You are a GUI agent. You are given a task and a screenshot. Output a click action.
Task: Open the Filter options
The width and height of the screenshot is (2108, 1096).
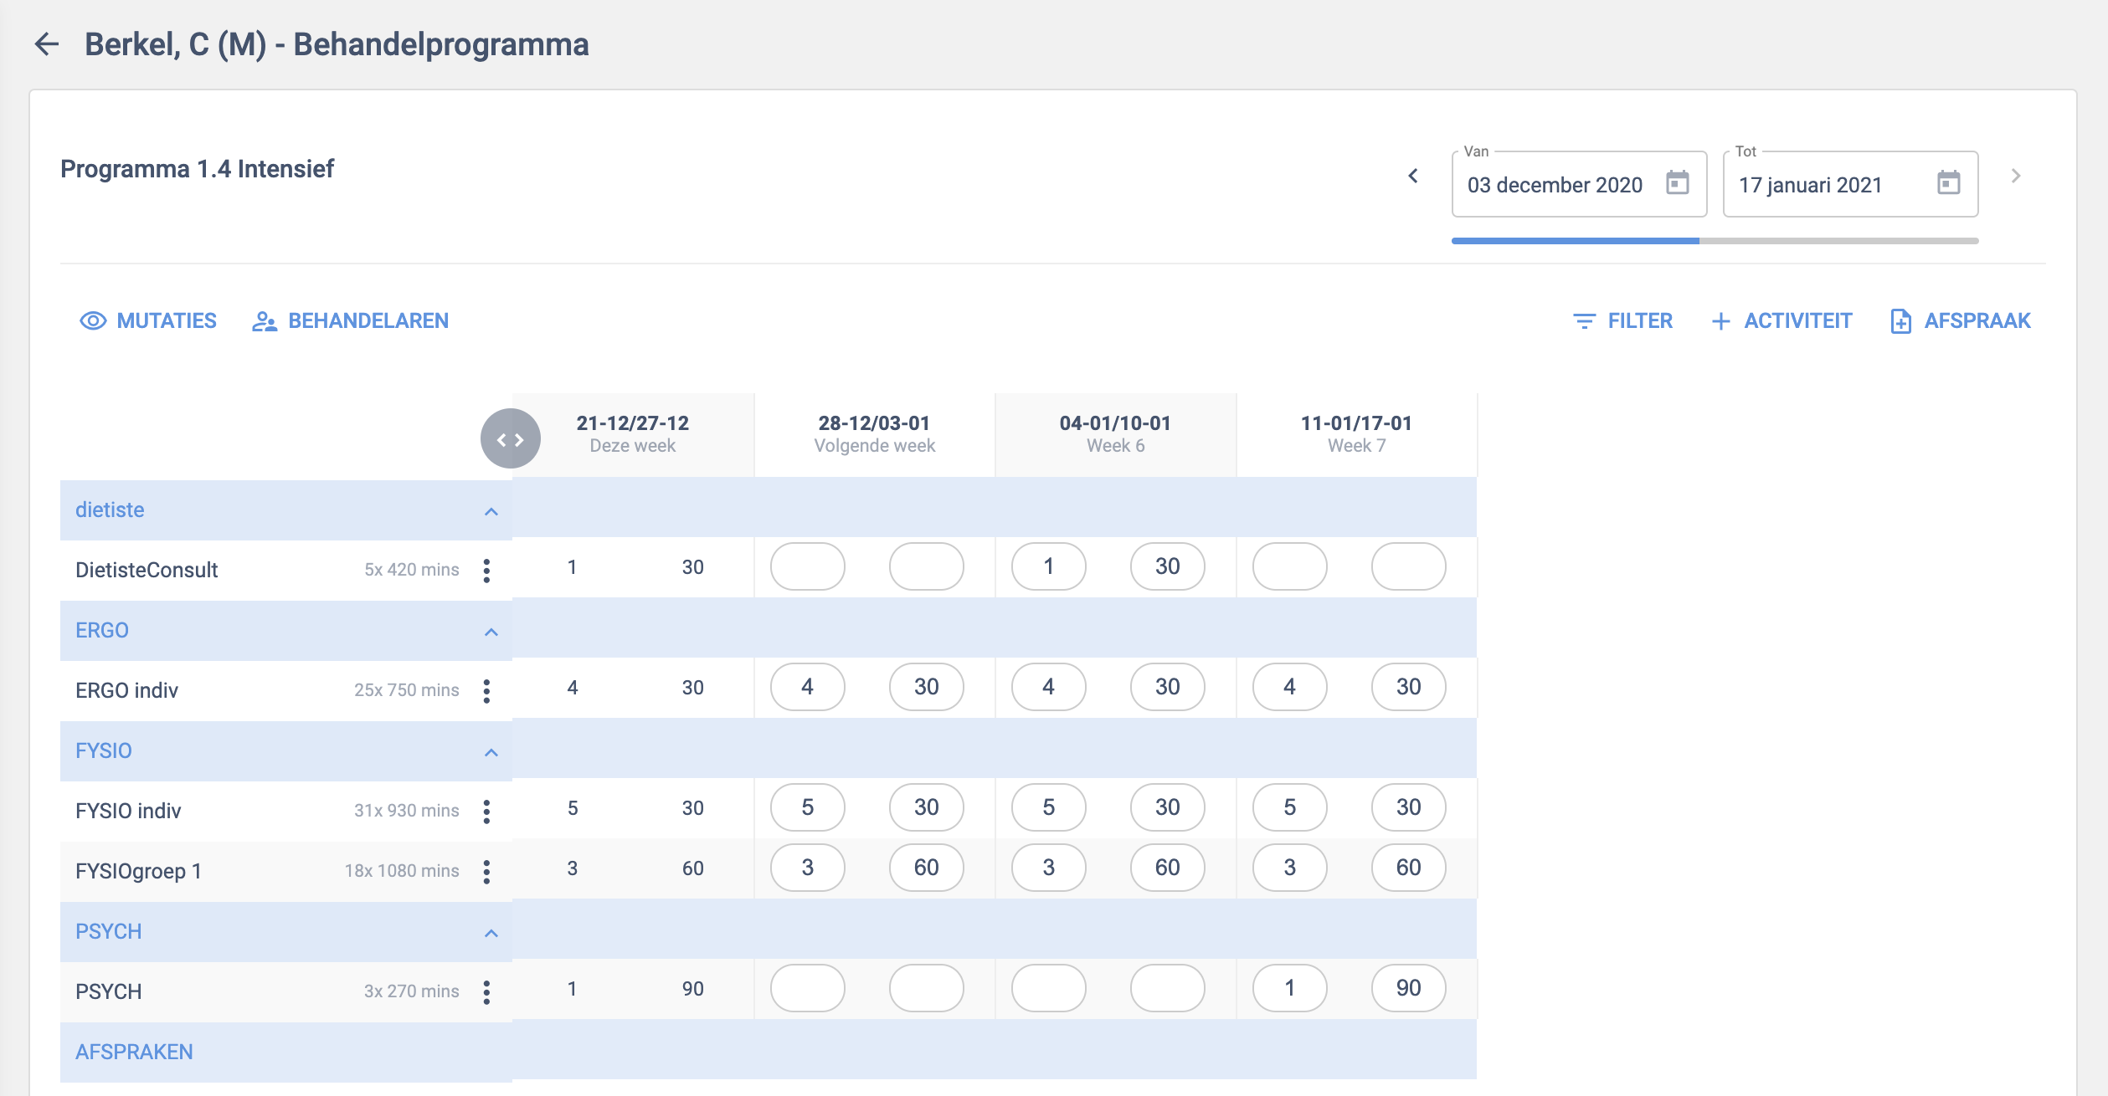(1622, 321)
